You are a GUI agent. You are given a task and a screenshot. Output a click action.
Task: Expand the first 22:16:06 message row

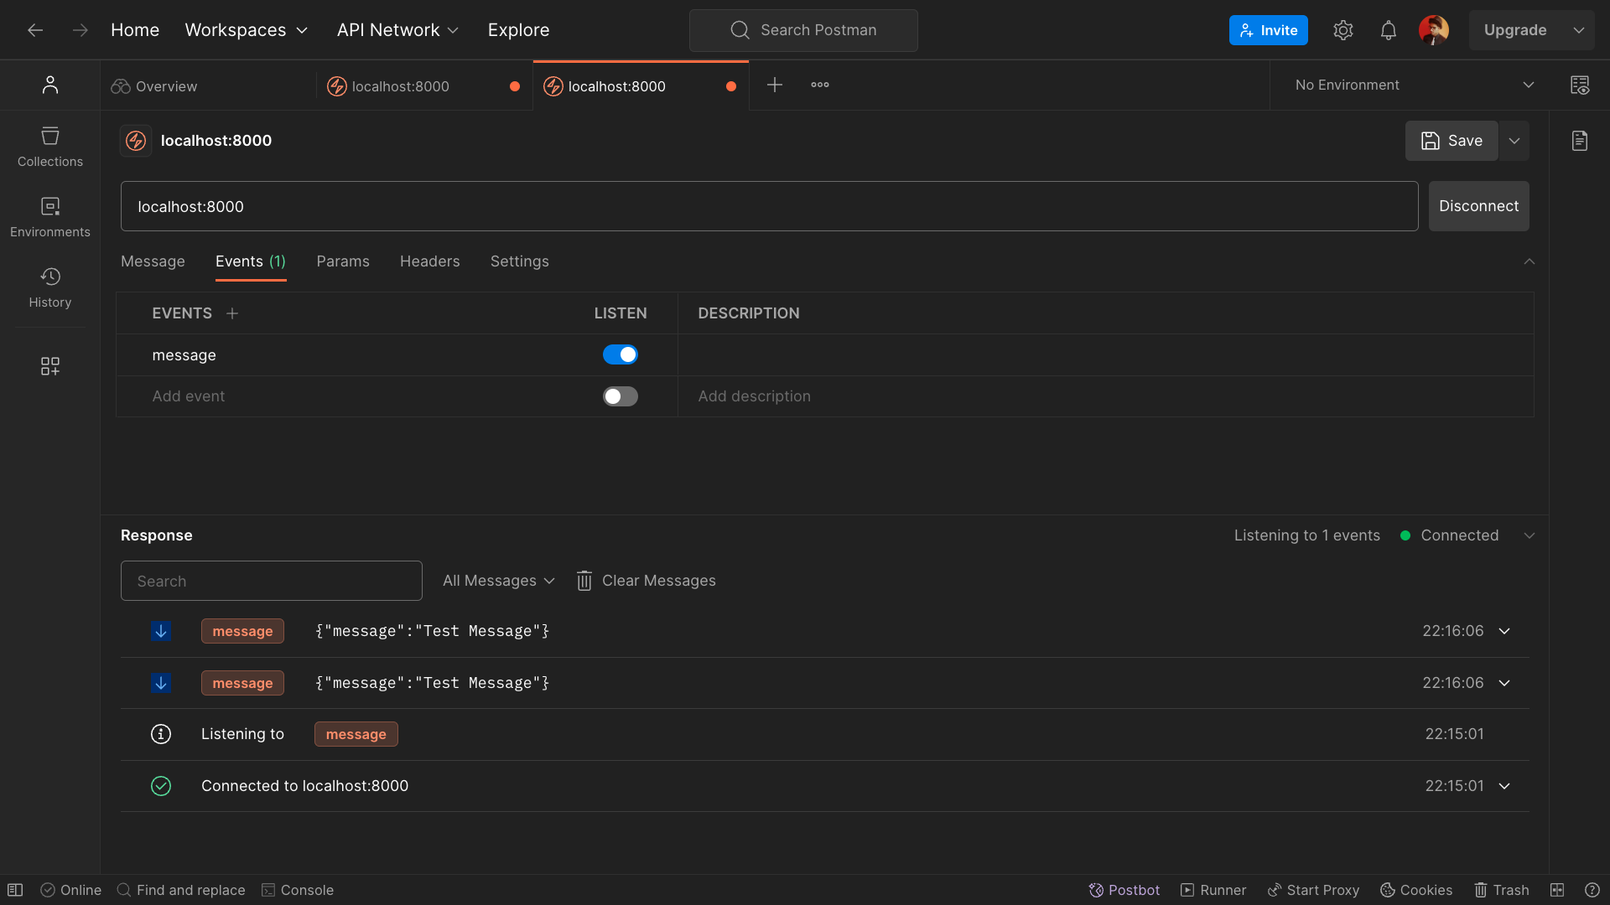pyautogui.click(x=1504, y=631)
